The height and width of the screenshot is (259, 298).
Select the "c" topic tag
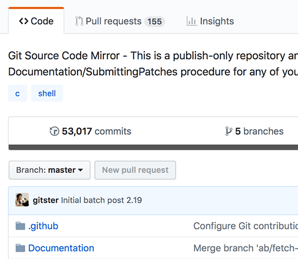point(17,93)
